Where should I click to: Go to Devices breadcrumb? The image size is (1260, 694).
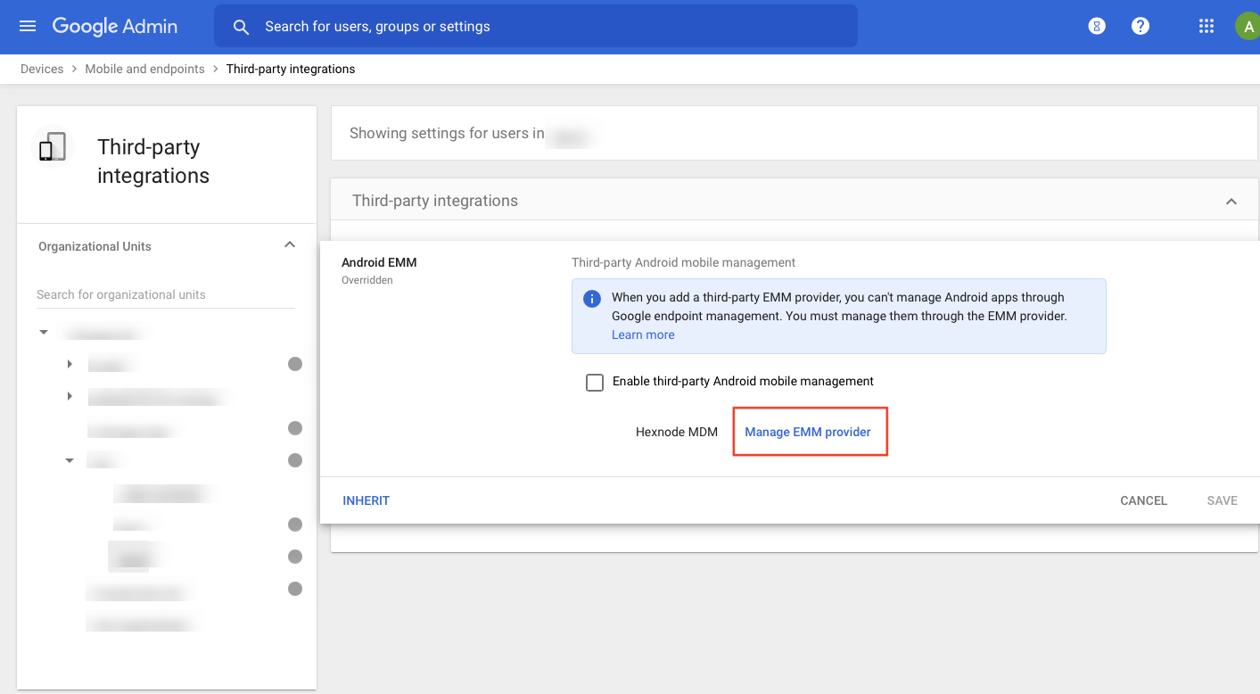(x=42, y=69)
